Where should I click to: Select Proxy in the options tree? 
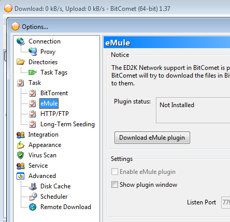coord(48,52)
